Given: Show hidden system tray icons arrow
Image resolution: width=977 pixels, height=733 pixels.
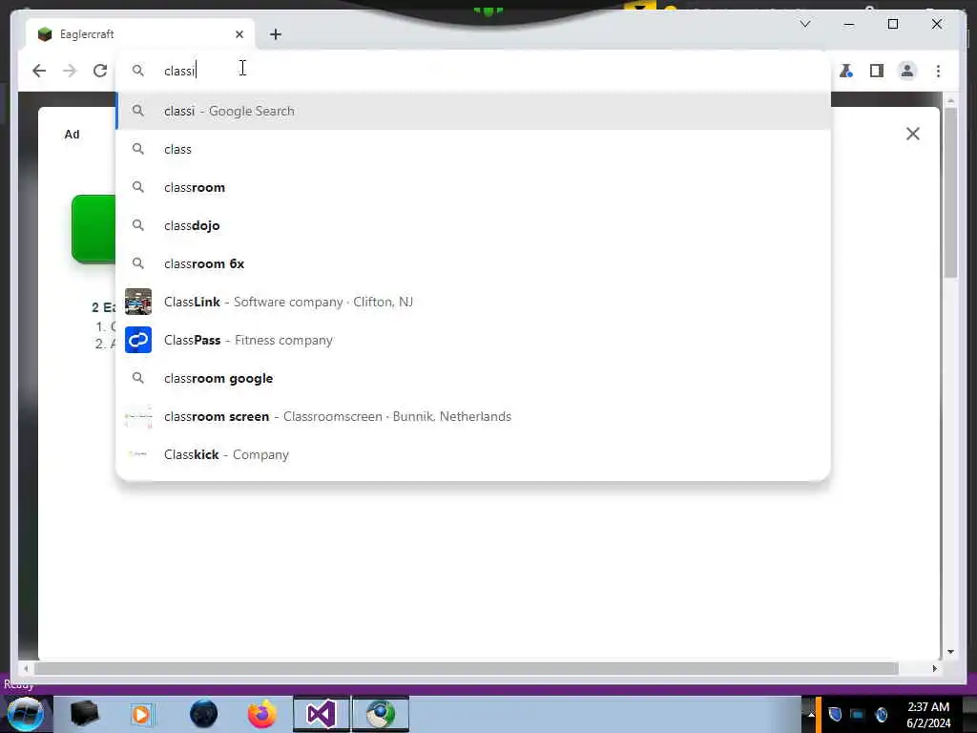Looking at the screenshot, I should tap(811, 714).
